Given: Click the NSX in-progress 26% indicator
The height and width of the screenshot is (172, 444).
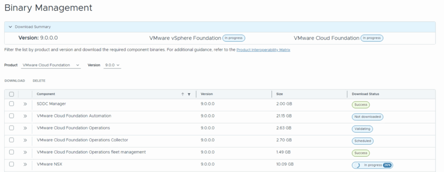Looking at the screenshot, I should [372, 165].
